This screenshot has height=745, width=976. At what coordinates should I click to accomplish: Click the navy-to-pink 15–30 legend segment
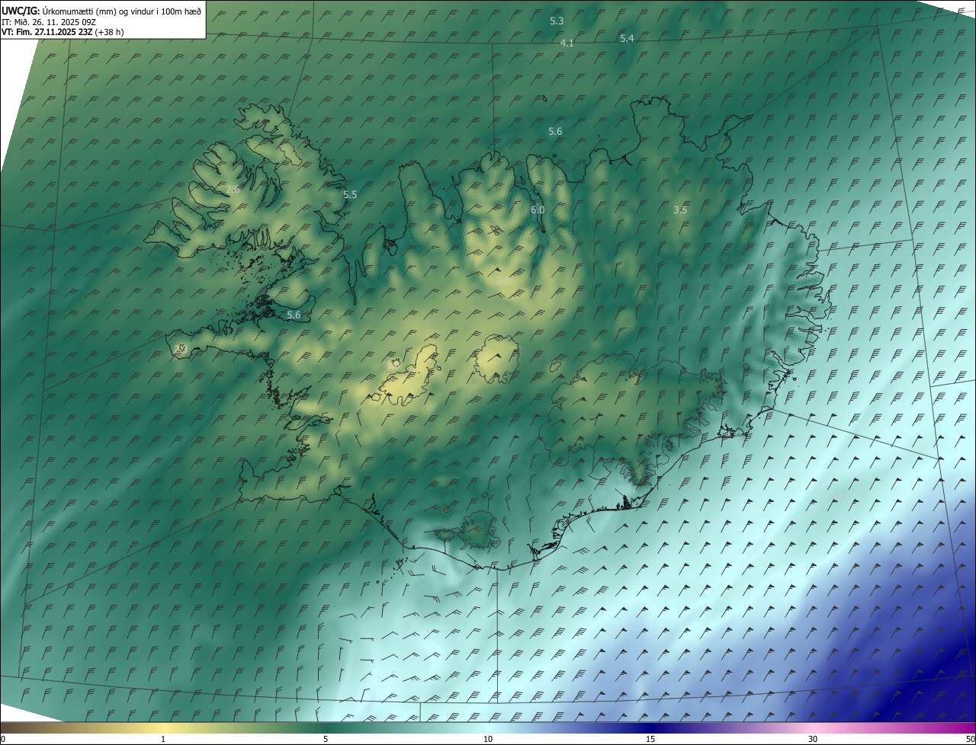click(732, 727)
